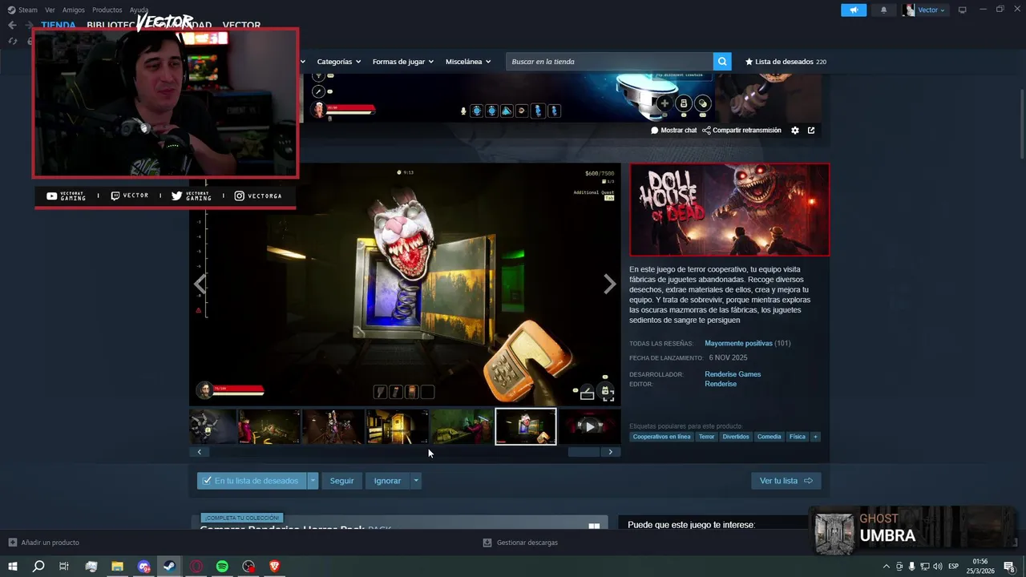
Task: Select the video thumbnail with play icon
Action: (589, 426)
